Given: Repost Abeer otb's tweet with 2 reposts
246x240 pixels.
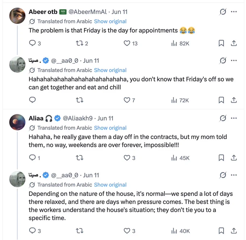Looking at the screenshot, I should (82, 43).
